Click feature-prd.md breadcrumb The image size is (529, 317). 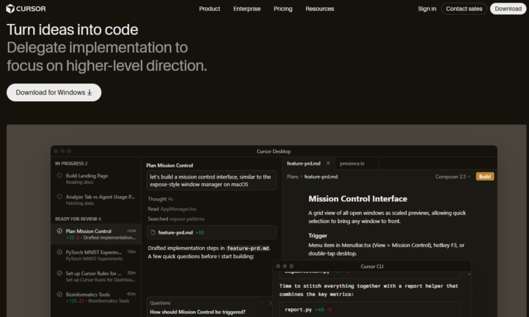[321, 177]
